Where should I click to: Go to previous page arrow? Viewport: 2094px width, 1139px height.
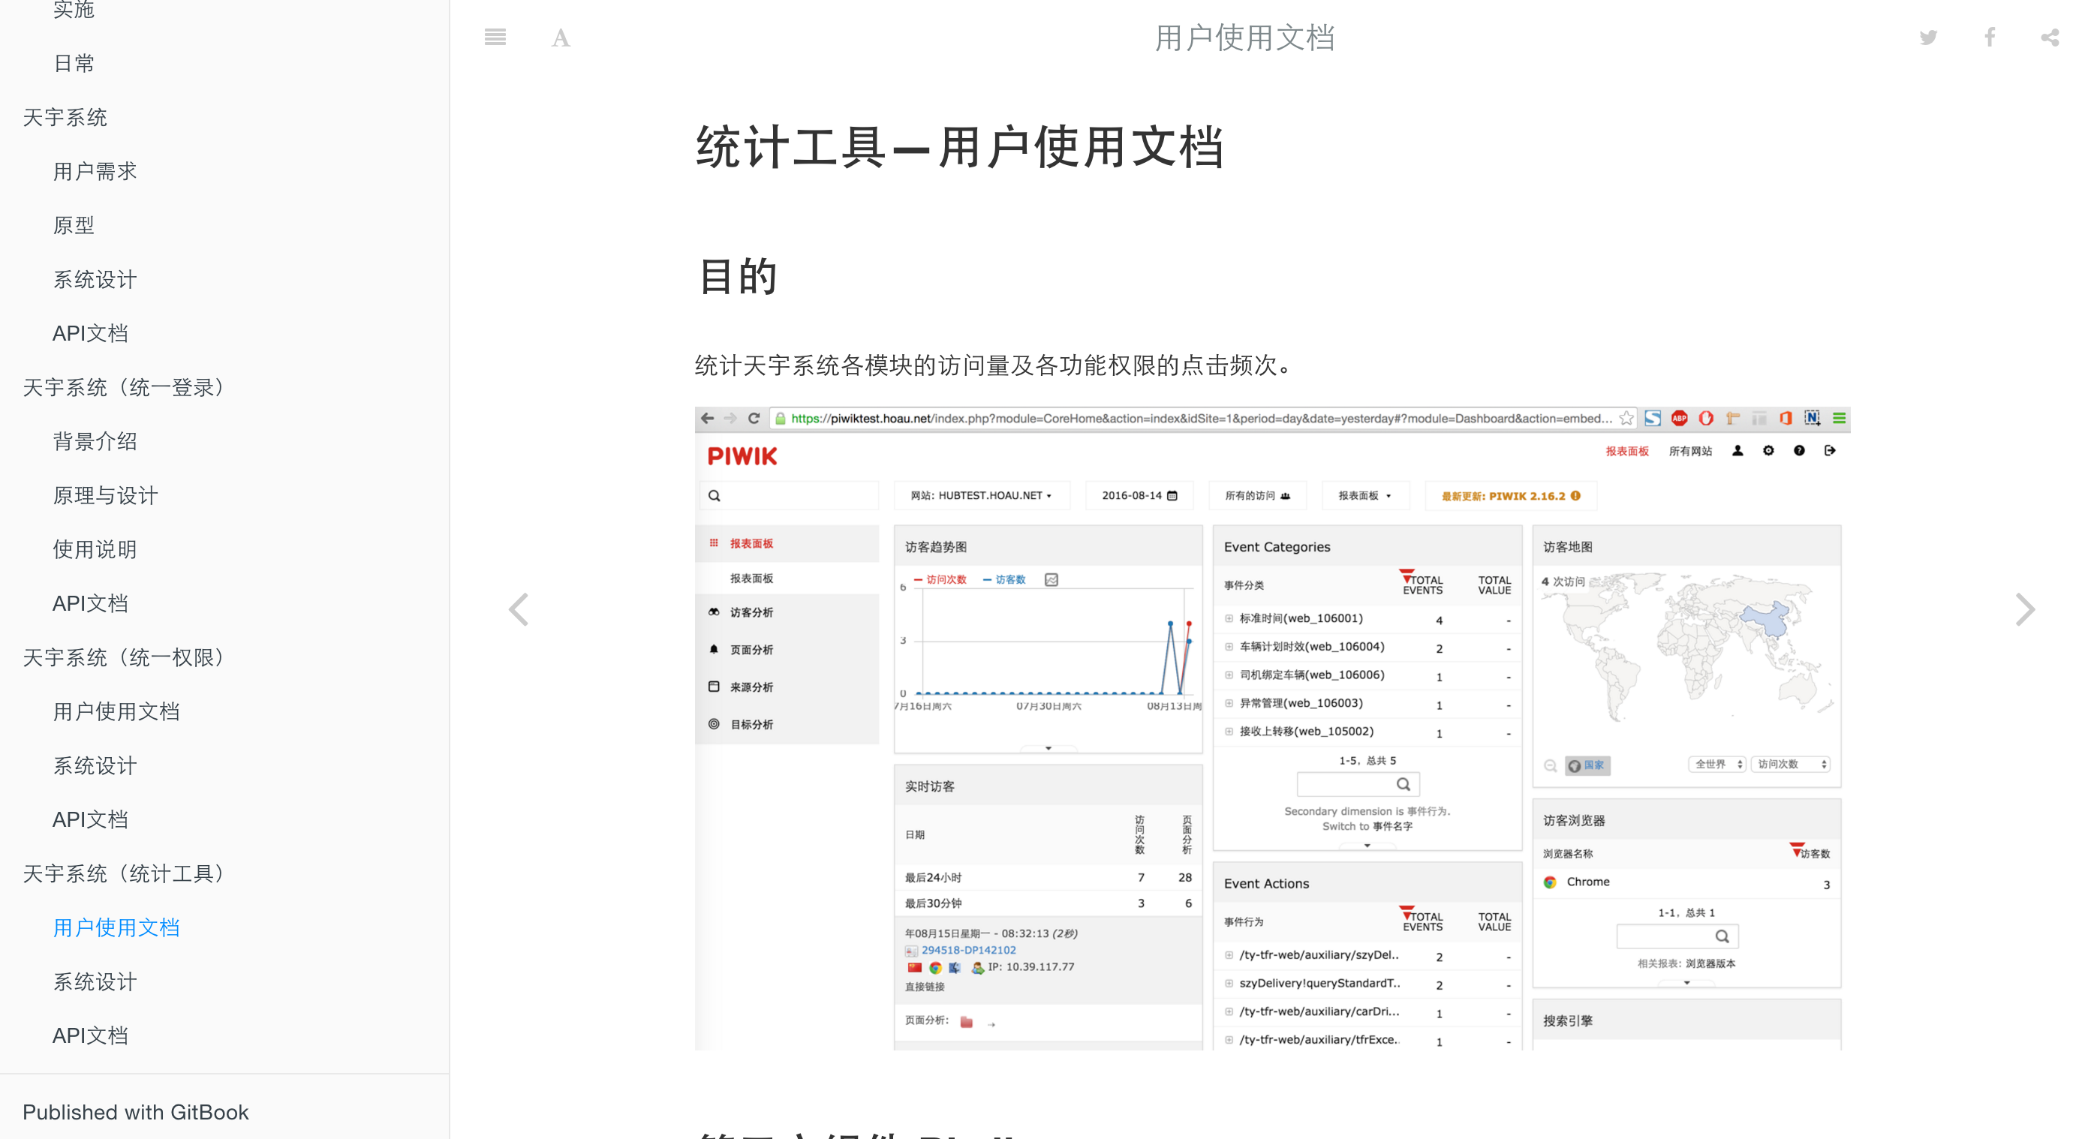[x=519, y=609]
